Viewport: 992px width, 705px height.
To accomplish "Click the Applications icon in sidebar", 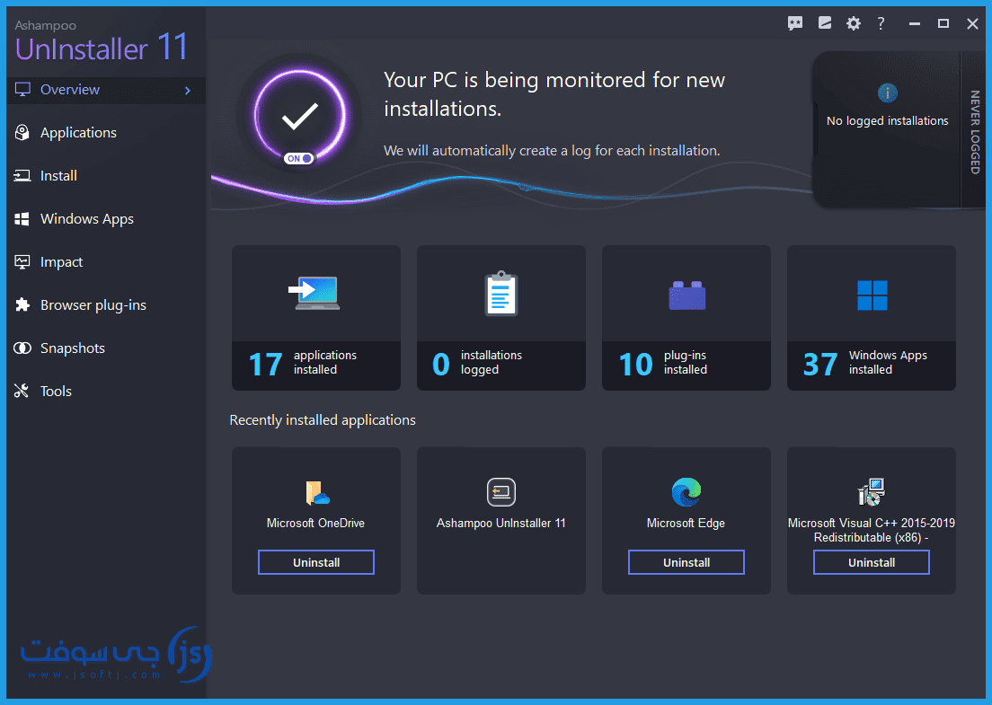I will [x=22, y=133].
